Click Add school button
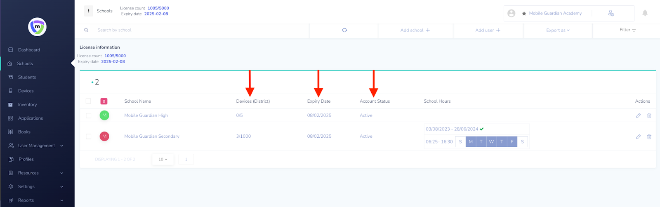The height and width of the screenshot is (207, 660). (x=415, y=30)
